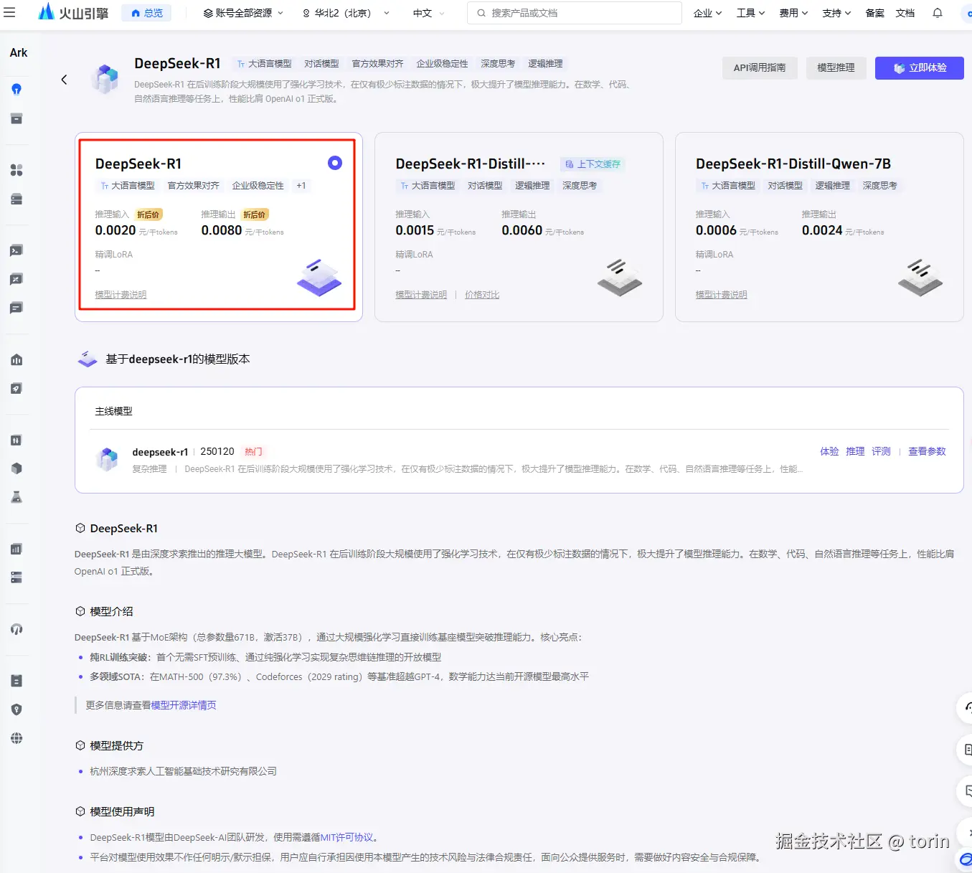Click 评测 link for deepseek-r1
Image resolution: width=972 pixels, height=873 pixels.
[881, 451]
